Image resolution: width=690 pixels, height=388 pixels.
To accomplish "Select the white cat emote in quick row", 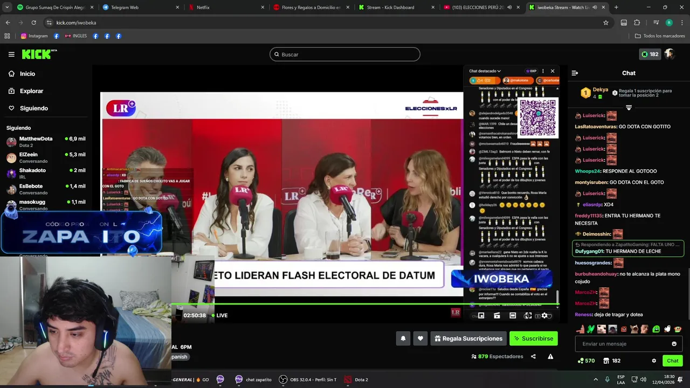I will pos(602,329).
